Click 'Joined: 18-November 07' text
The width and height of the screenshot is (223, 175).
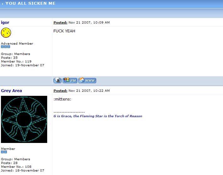22,171
